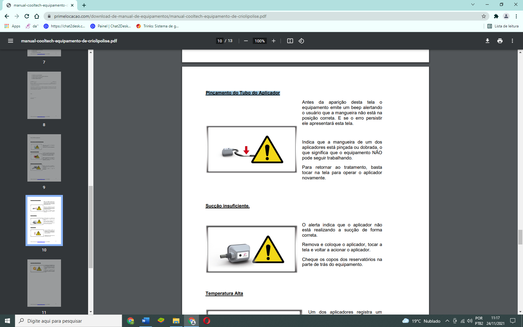Switch to the manual-cooltech-equipamento tab

(40, 5)
